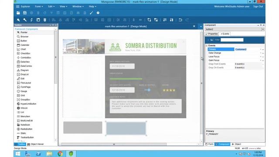This screenshot has height=157, width=279.
Task: Open dropdown for Lose Focus event
Action: [x=261, y=57]
